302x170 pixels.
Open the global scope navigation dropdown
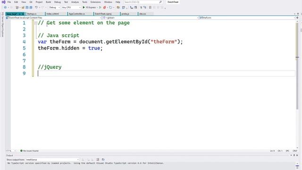click(x=151, y=17)
